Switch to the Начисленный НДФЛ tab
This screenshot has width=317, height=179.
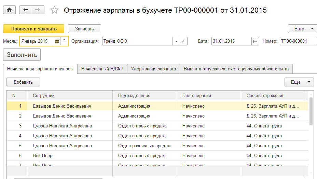[102, 69]
